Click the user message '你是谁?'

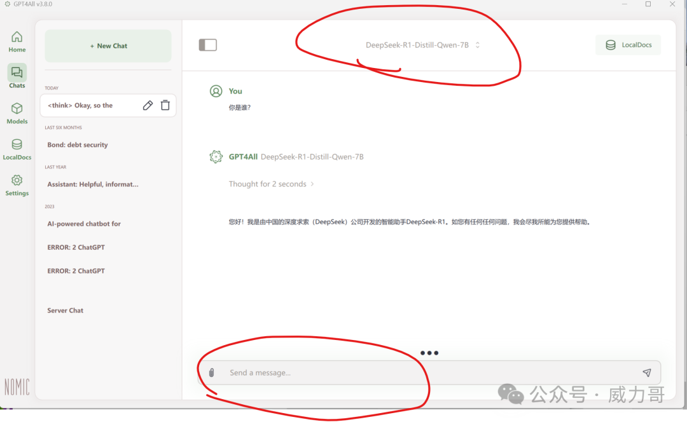pos(240,107)
